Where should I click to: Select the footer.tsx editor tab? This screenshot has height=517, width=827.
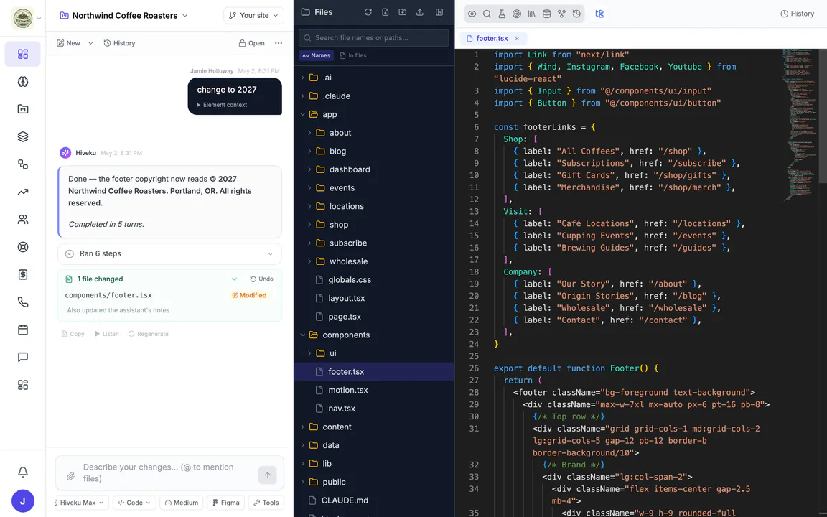(x=492, y=39)
